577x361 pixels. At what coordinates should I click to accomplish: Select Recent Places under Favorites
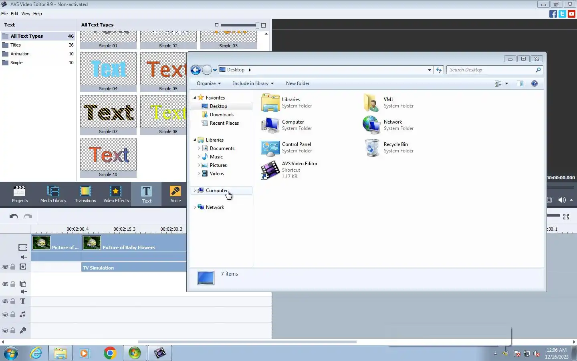tap(224, 123)
